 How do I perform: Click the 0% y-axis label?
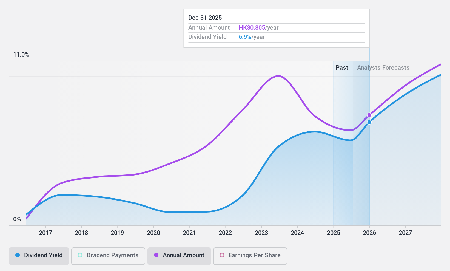click(x=17, y=219)
